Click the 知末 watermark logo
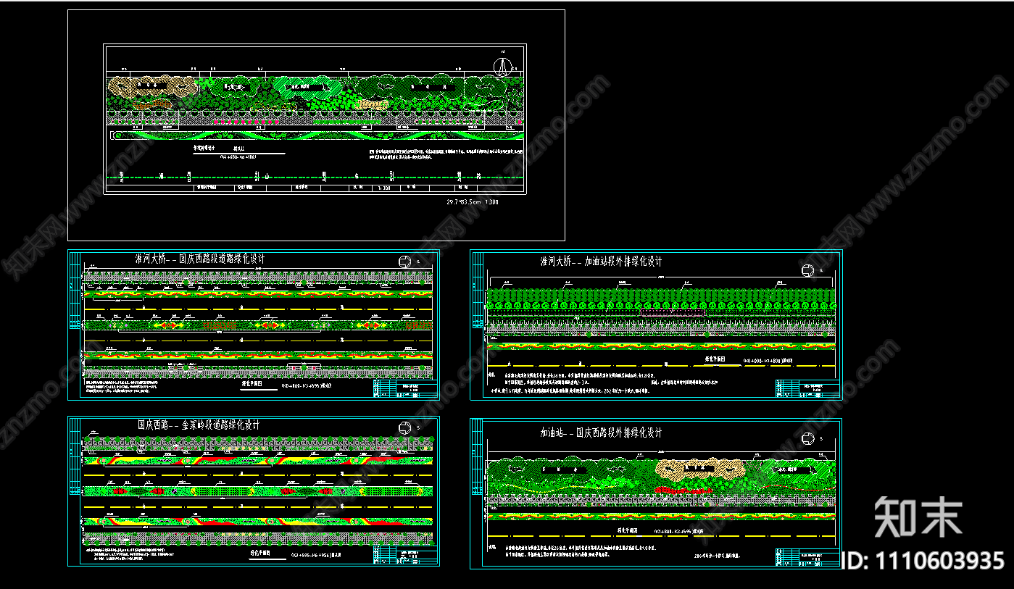The height and width of the screenshot is (589, 1014). [x=918, y=517]
